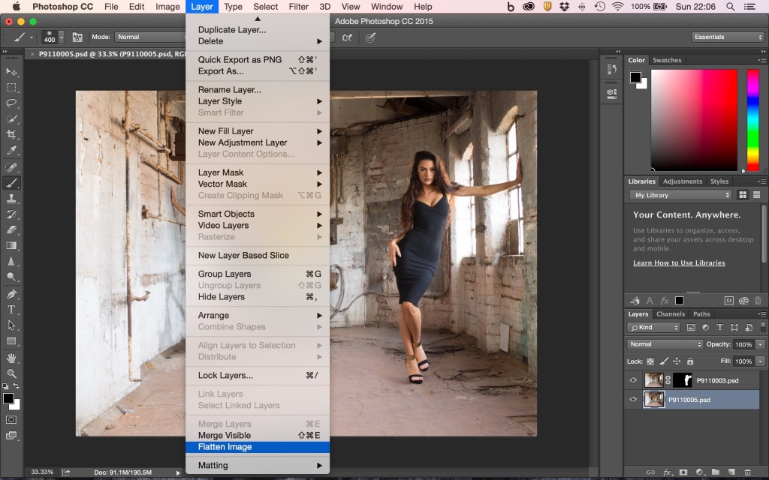The height and width of the screenshot is (480, 769).
Task: Open the Normal blend mode dropdown
Action: click(664, 343)
